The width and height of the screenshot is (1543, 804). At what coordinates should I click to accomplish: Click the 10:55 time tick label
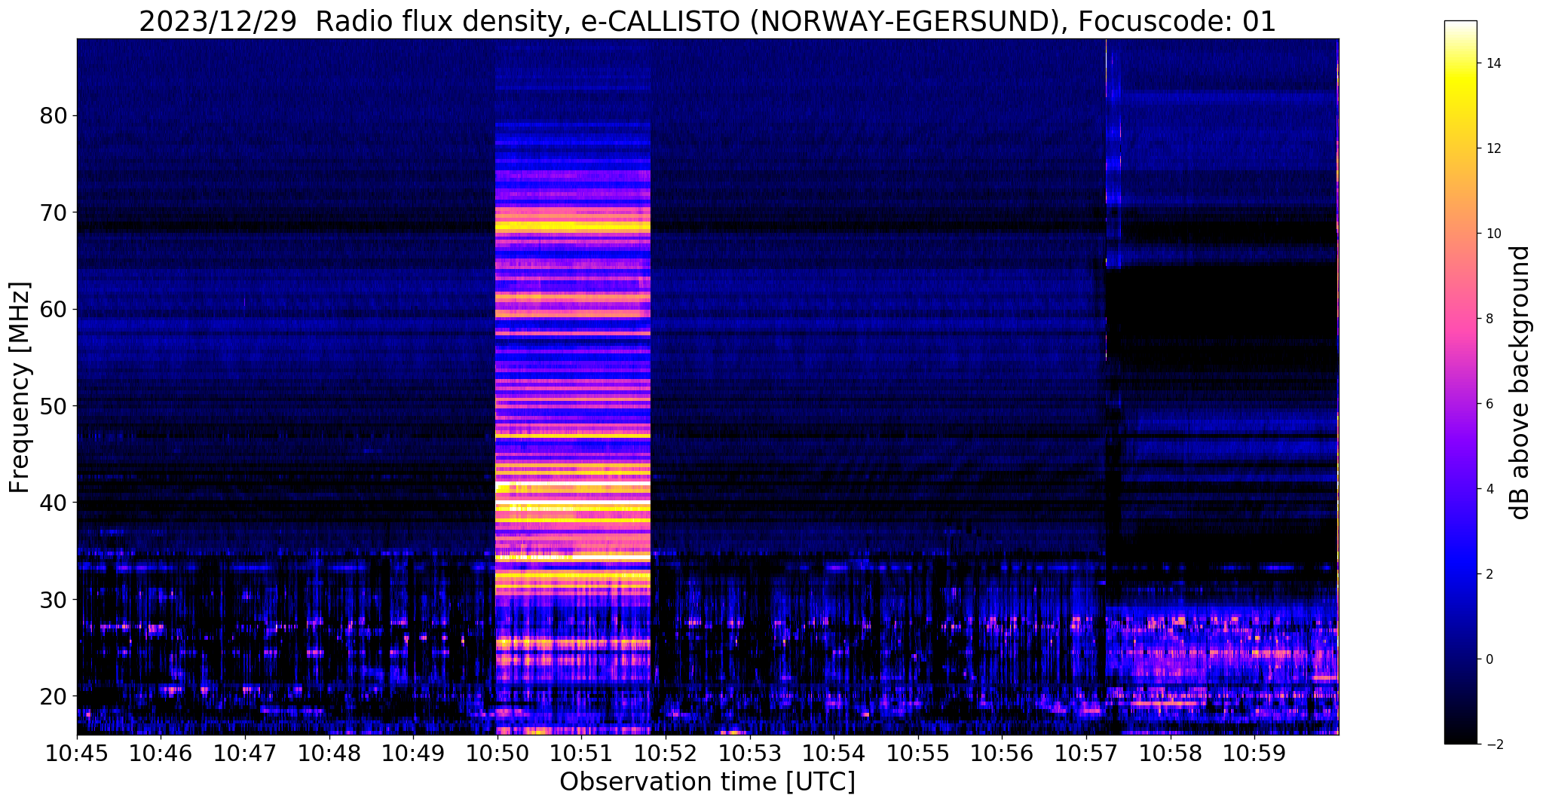coord(918,752)
